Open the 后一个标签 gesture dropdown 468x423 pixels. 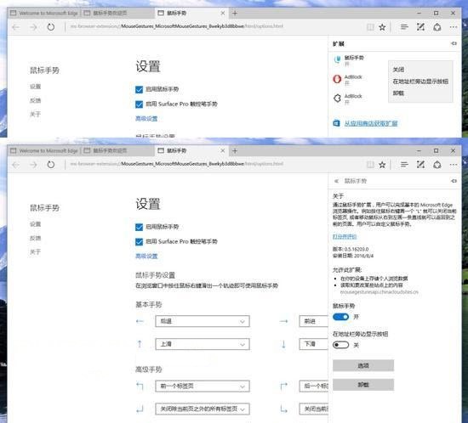[x=313, y=386]
